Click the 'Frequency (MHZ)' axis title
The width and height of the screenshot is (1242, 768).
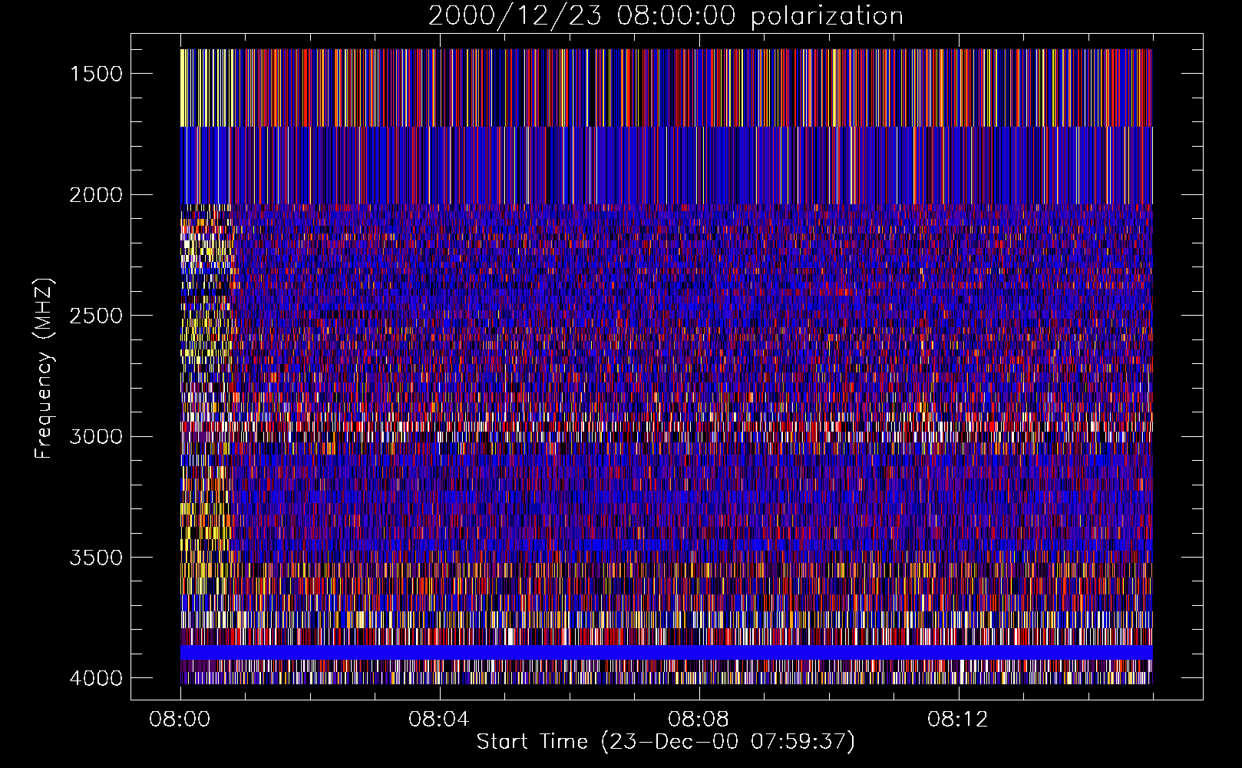(45, 368)
